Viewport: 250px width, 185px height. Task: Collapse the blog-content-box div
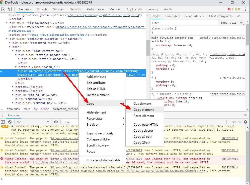[x=13, y=51]
